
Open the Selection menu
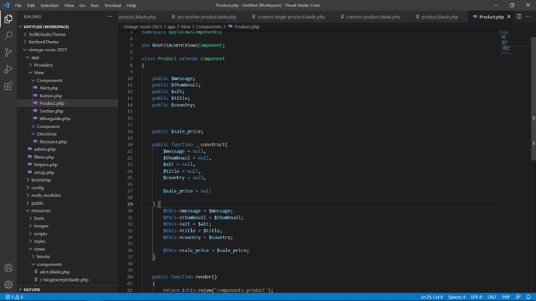click(50, 5)
